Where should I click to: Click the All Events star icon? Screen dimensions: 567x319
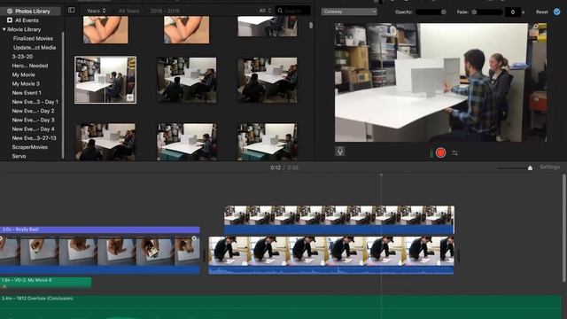pos(10,20)
